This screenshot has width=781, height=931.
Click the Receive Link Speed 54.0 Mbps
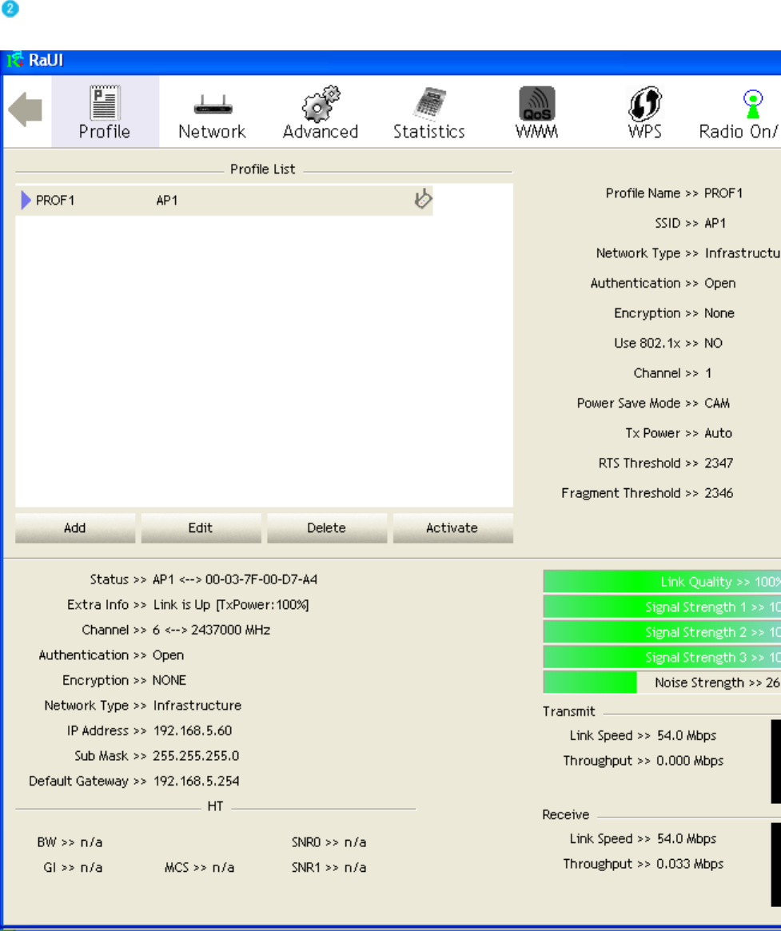click(x=687, y=839)
